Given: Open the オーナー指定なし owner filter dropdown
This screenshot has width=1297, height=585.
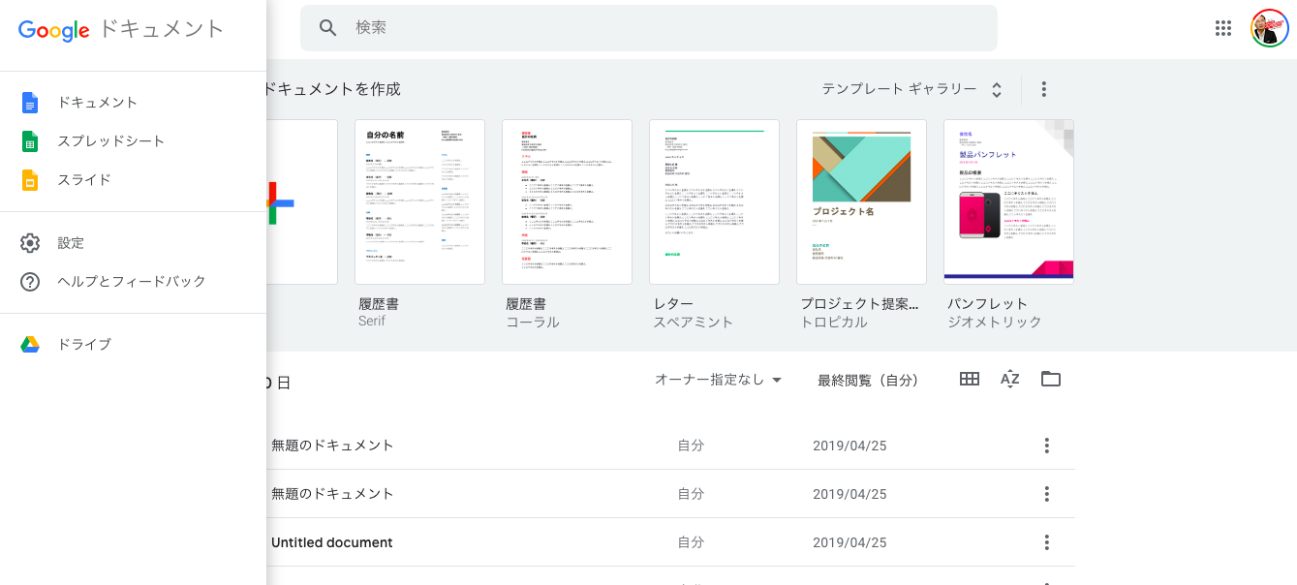Looking at the screenshot, I should click(x=718, y=381).
